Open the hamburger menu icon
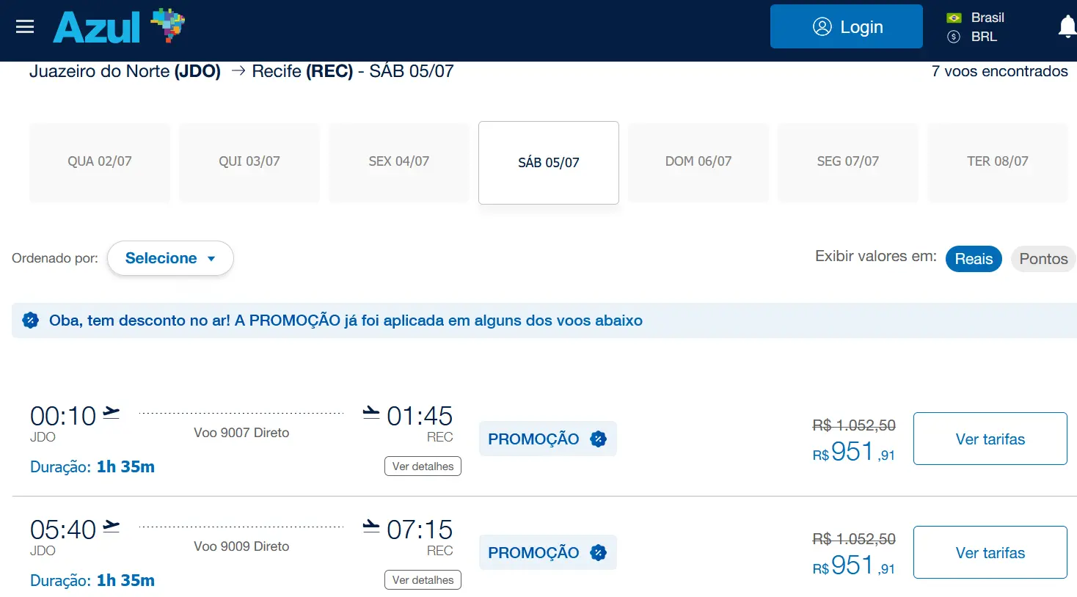This screenshot has width=1077, height=597. [x=25, y=27]
